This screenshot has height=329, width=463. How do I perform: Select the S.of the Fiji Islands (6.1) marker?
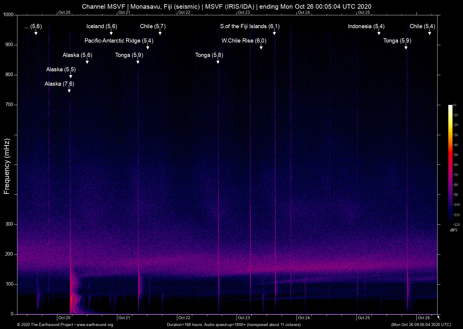pos(249,26)
